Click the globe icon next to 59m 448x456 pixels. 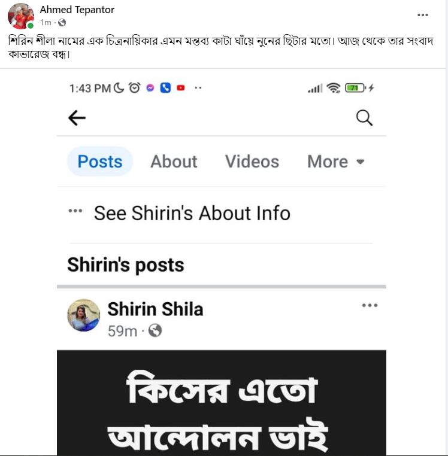coord(155,331)
